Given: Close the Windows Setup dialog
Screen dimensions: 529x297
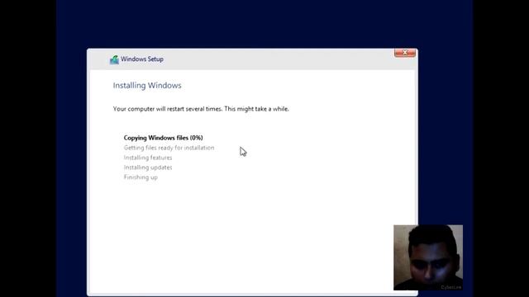Looking at the screenshot, I should (405, 53).
